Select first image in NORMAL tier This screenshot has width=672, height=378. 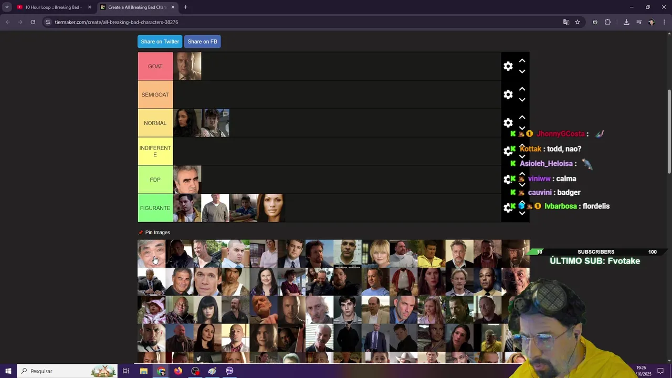coord(187,123)
